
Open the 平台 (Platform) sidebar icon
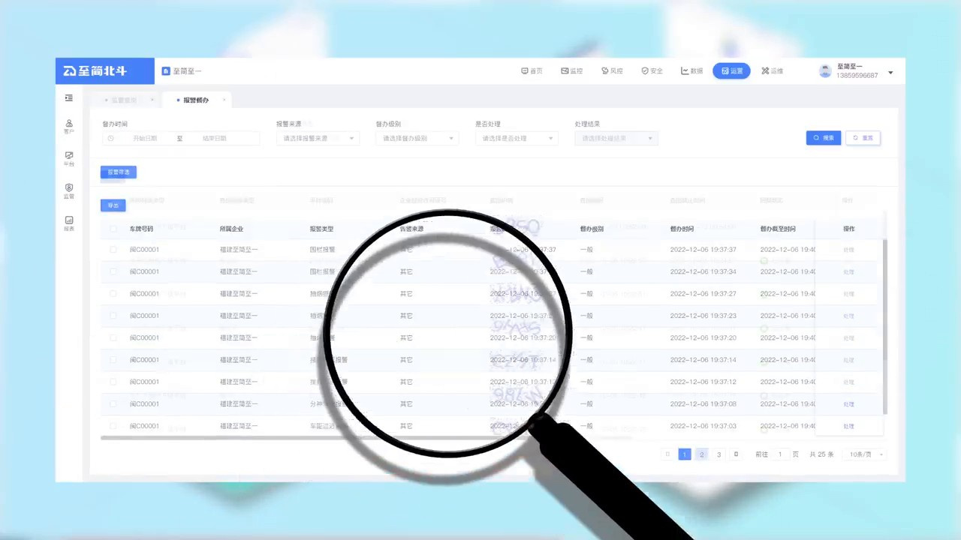[69, 158]
